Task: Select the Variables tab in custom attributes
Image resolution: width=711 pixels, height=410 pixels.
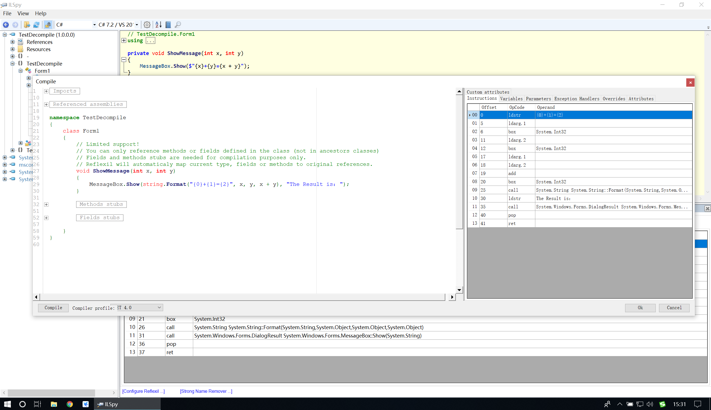Action: [510, 99]
